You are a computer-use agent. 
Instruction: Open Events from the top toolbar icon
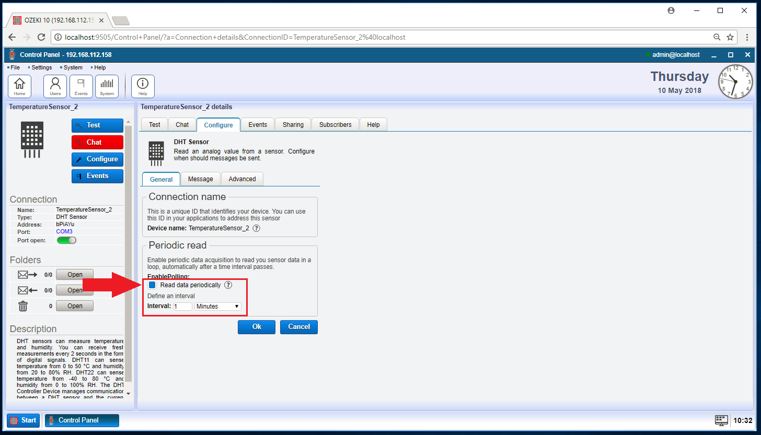[x=81, y=86]
